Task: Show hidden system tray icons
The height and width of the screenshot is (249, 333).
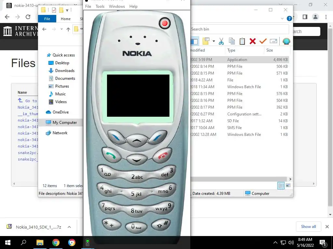Action: tap(275, 243)
